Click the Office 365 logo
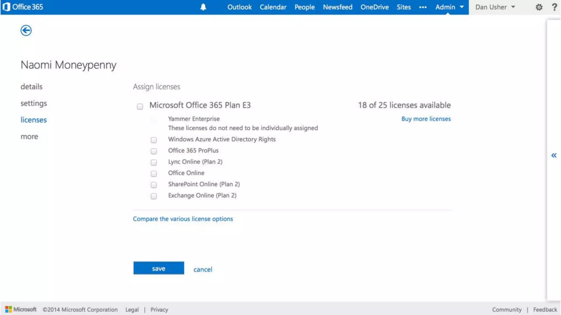561x315 pixels. (x=23, y=7)
